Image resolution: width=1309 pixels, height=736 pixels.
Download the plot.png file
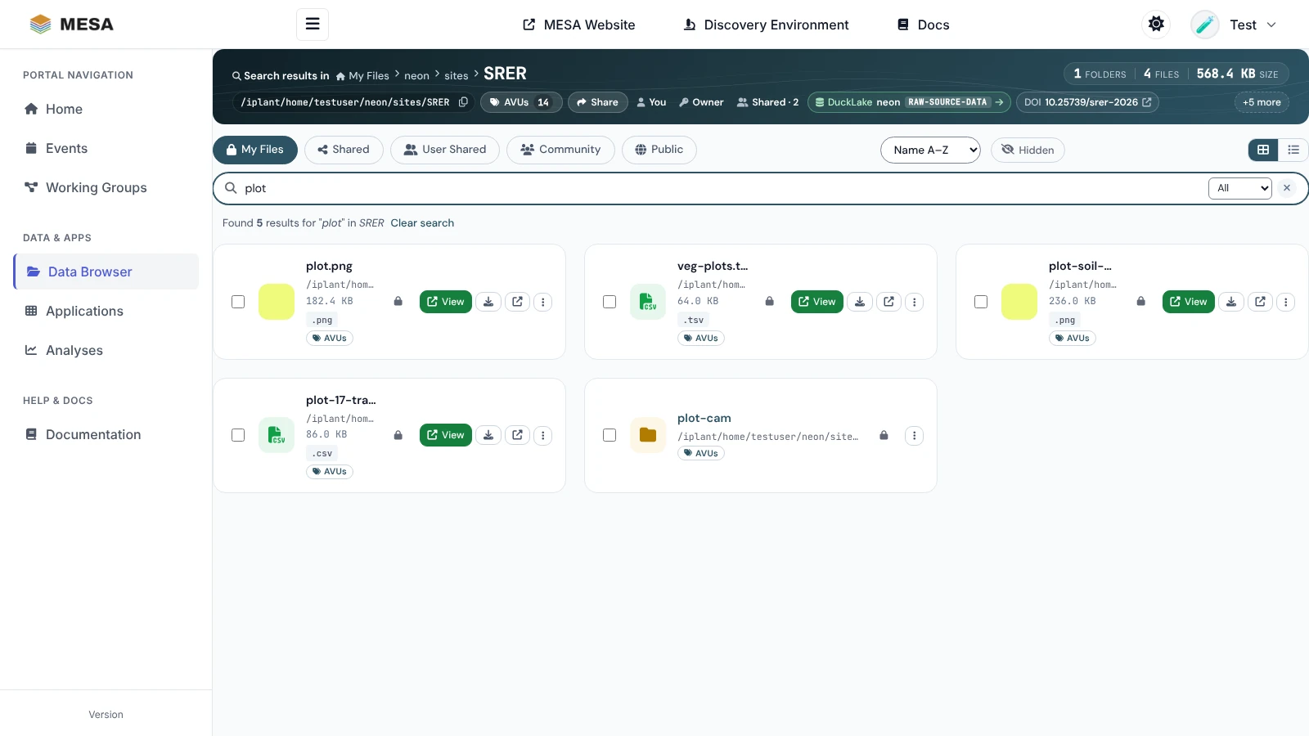[488, 302]
